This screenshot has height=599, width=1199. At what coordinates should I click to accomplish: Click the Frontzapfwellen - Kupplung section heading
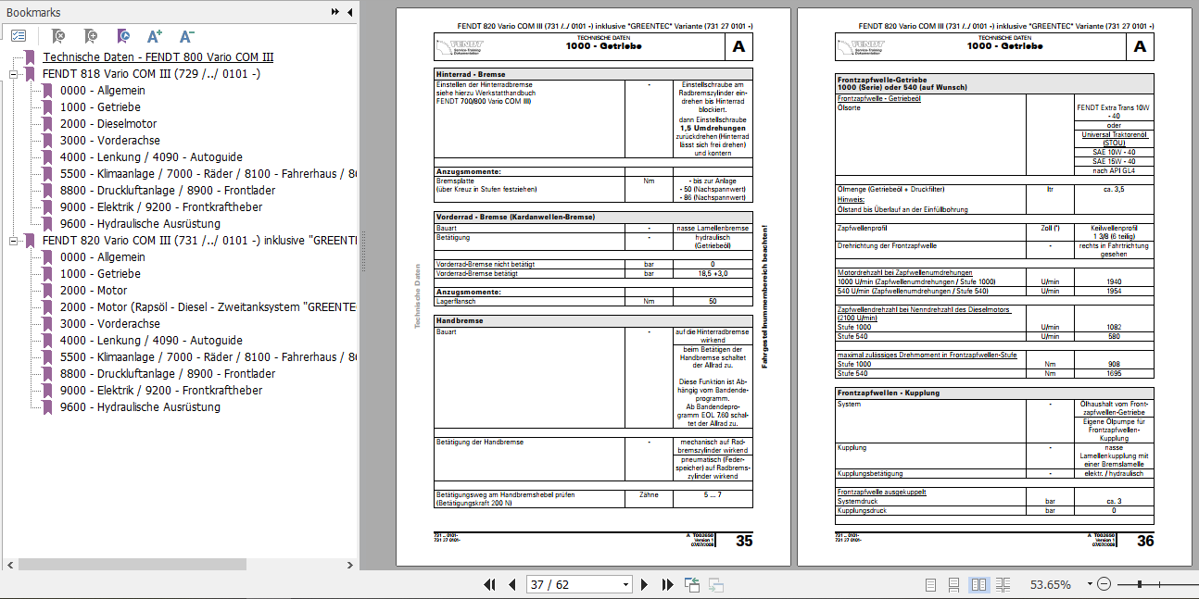[888, 393]
